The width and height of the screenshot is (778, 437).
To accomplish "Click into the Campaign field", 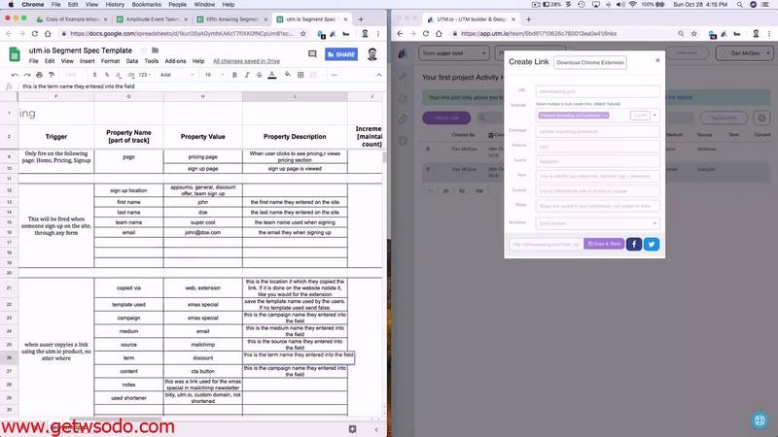I will pos(597,132).
